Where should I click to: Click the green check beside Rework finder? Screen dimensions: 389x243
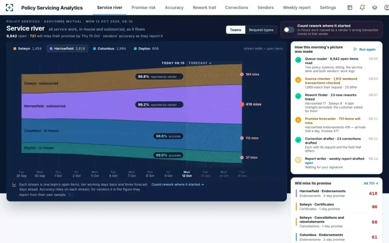(x=298, y=96)
